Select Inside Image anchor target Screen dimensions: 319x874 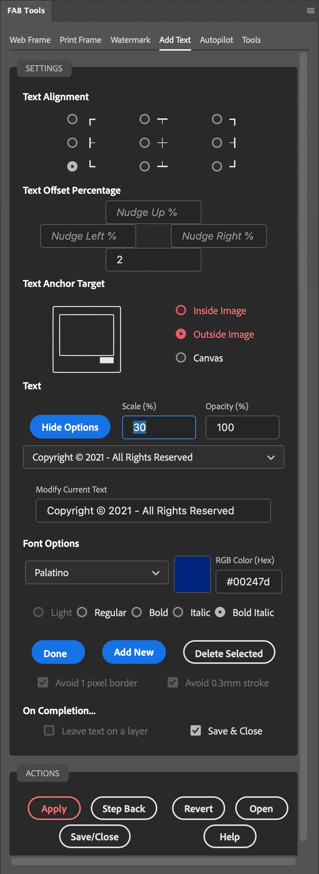pyautogui.click(x=181, y=310)
